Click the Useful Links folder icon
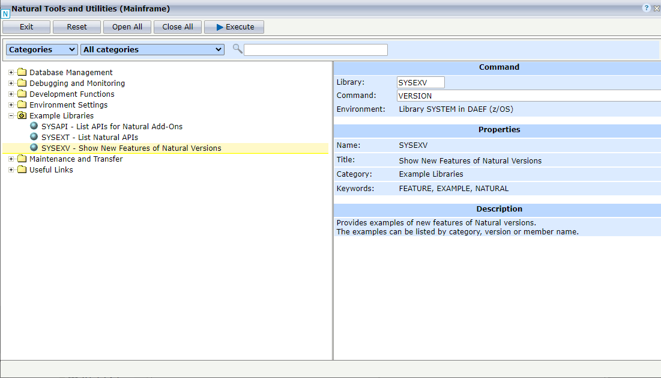Screen dimensions: 661x378 (x=22, y=169)
